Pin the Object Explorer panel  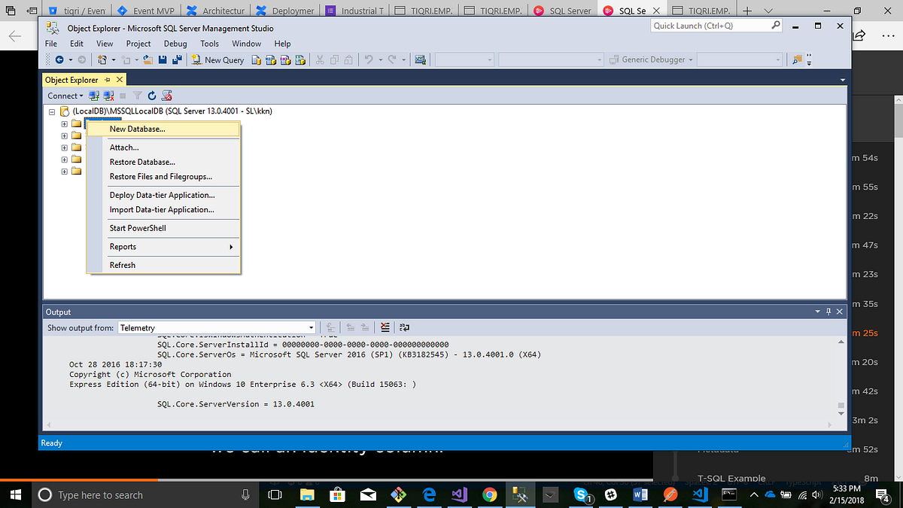(108, 80)
